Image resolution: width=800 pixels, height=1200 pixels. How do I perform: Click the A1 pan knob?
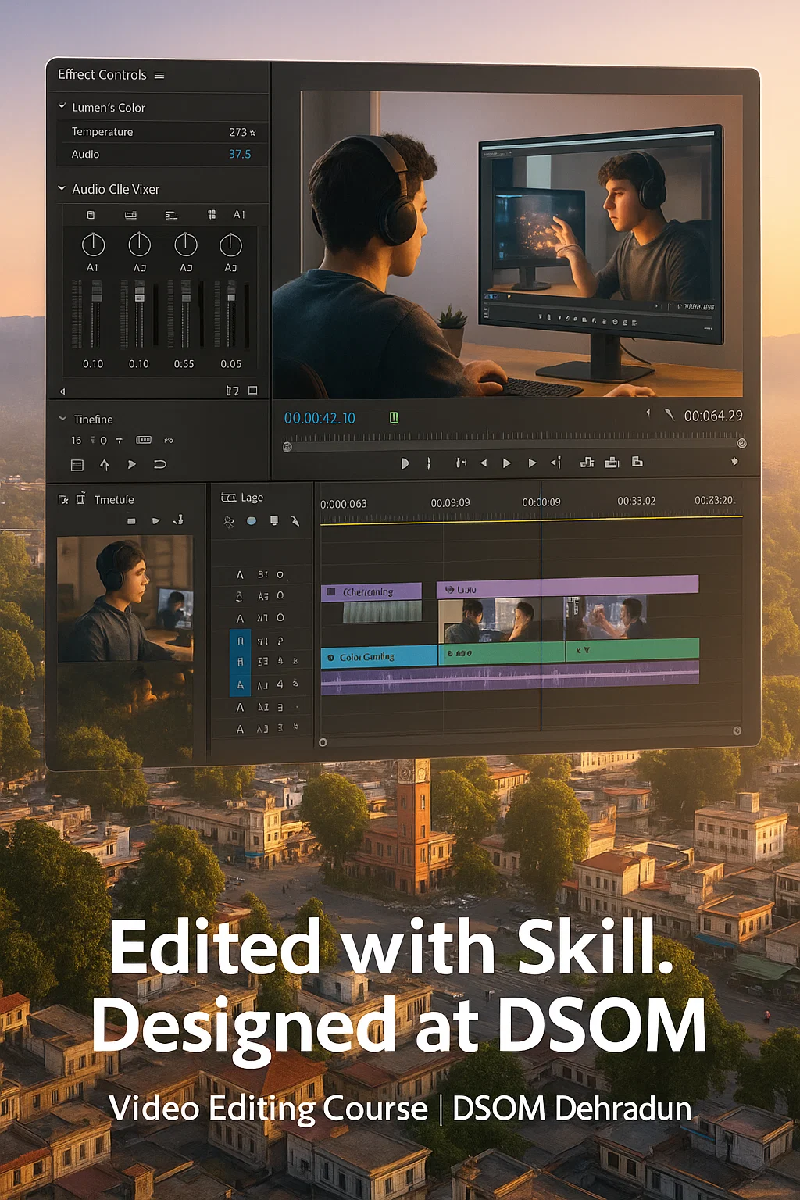[x=93, y=245]
